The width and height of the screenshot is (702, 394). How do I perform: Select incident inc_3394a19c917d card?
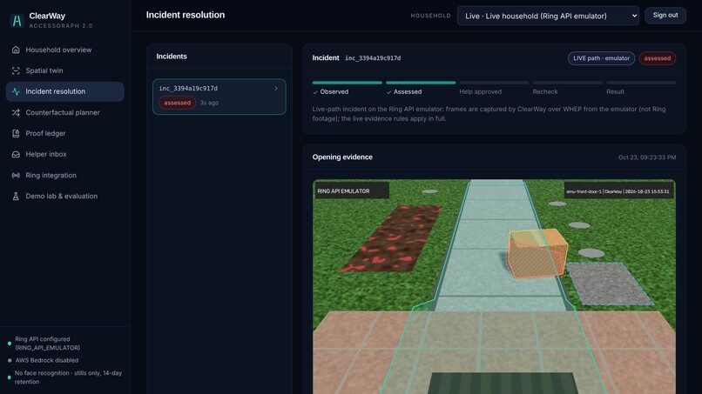(219, 97)
